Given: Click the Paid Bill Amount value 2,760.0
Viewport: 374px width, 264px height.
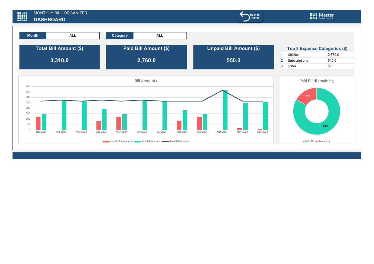Looking at the screenshot, I should pyautogui.click(x=147, y=60).
